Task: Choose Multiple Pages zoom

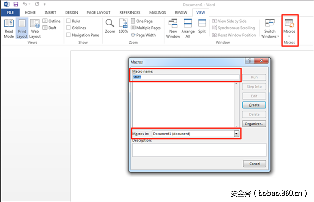Action: click(146, 28)
